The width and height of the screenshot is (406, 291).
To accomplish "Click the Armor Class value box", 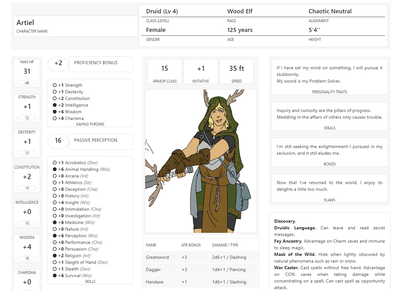I will pos(164,71).
